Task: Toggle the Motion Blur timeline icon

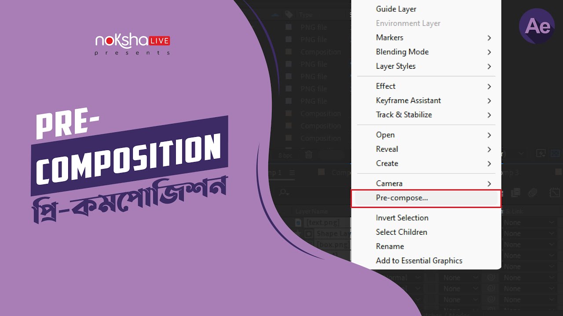Action: pyautogui.click(x=533, y=193)
